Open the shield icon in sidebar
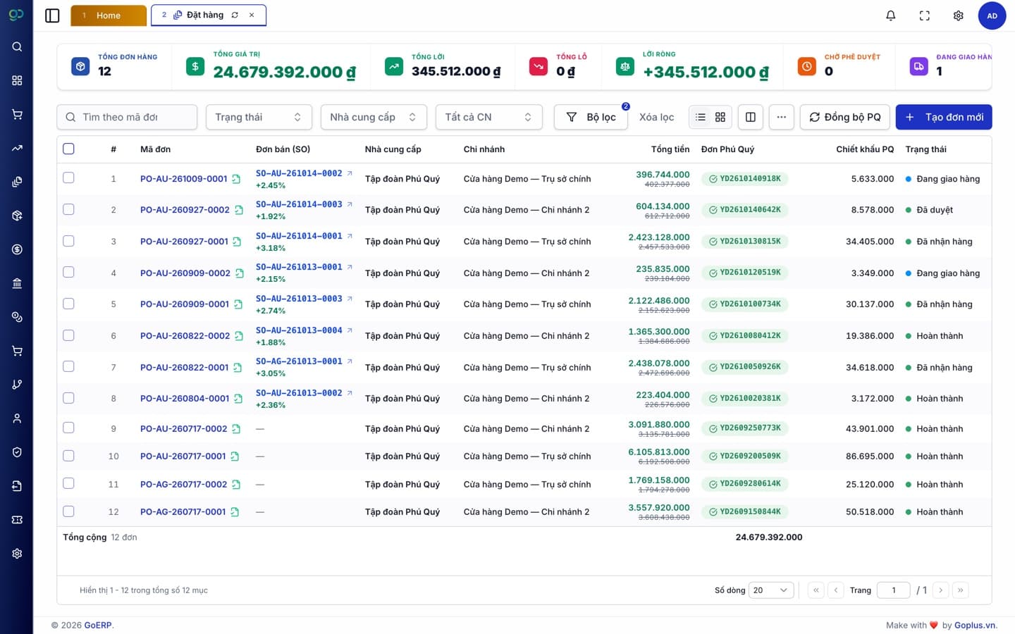 (17, 452)
